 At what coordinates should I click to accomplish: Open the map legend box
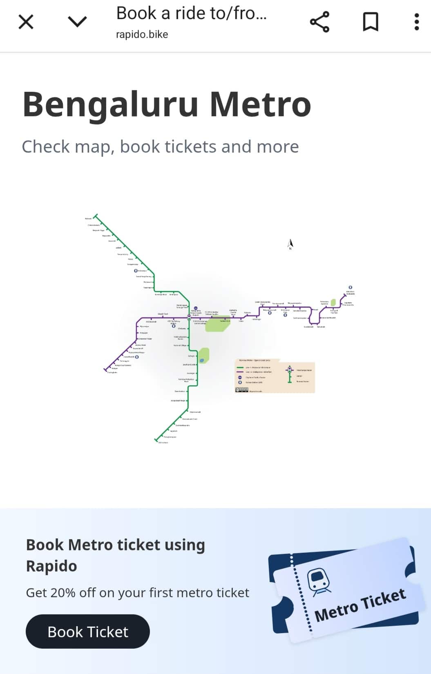point(275,376)
